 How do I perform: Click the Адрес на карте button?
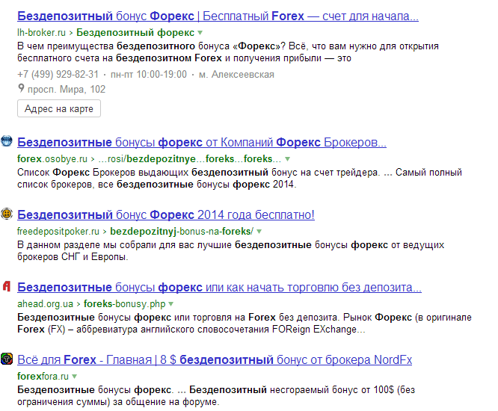tap(59, 108)
